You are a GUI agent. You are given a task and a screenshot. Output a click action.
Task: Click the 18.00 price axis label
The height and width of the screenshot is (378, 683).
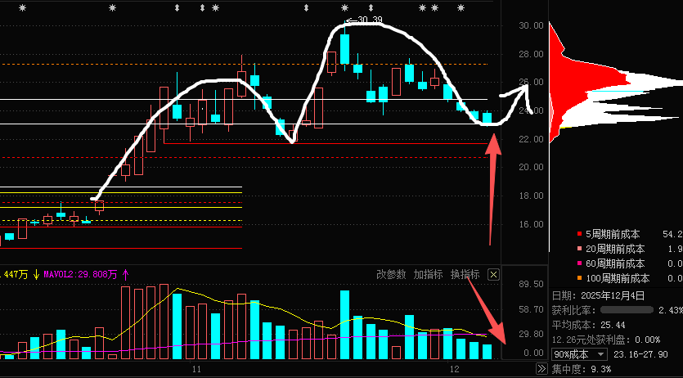pyautogui.click(x=532, y=196)
